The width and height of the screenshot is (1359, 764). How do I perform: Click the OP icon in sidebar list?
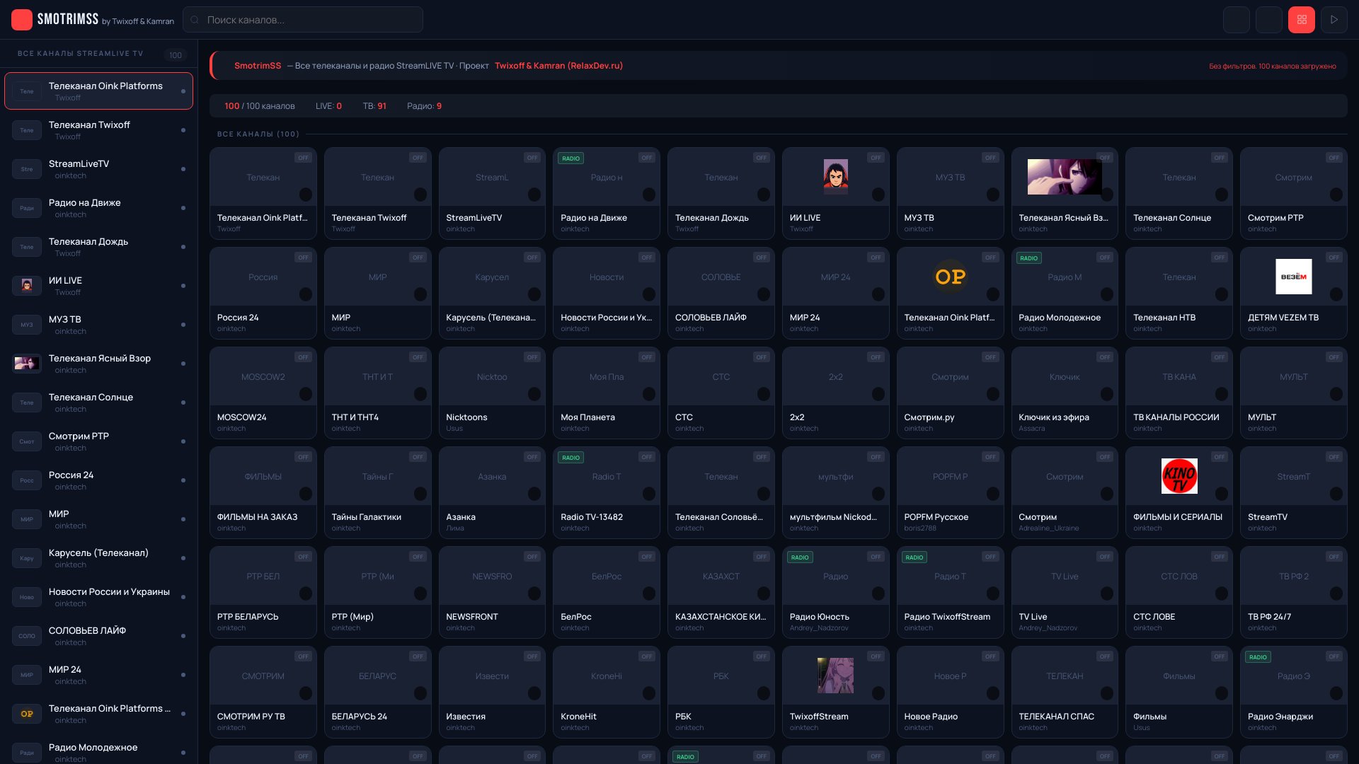point(27,714)
